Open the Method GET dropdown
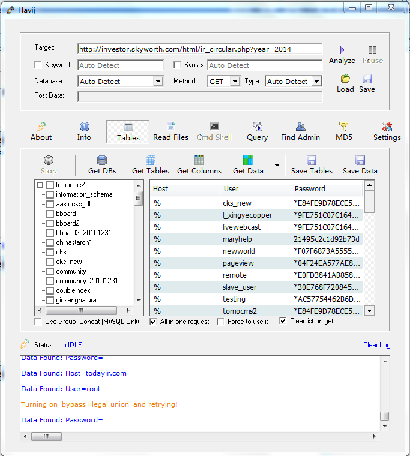Screen dimensions: 410x456 [235, 82]
